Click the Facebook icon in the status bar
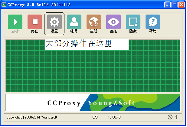Screen dimensions: 187x127 pyautogui.click(x=176, y=117)
